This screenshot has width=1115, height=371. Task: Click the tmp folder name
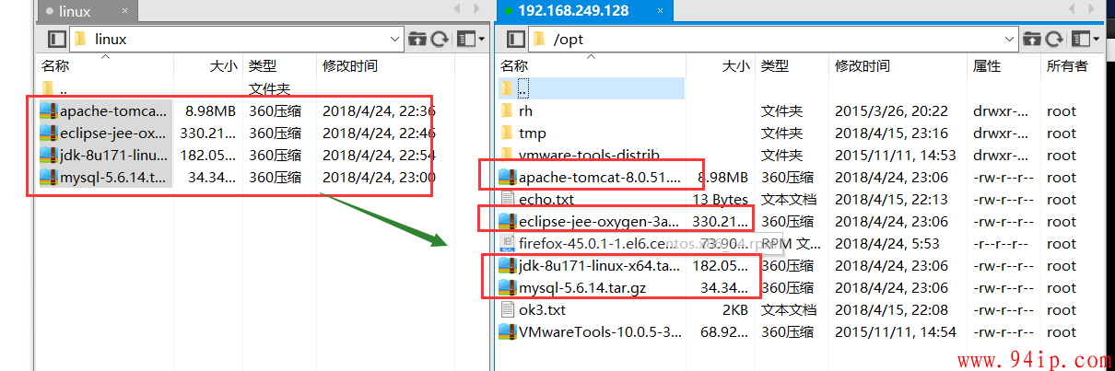coord(533,133)
